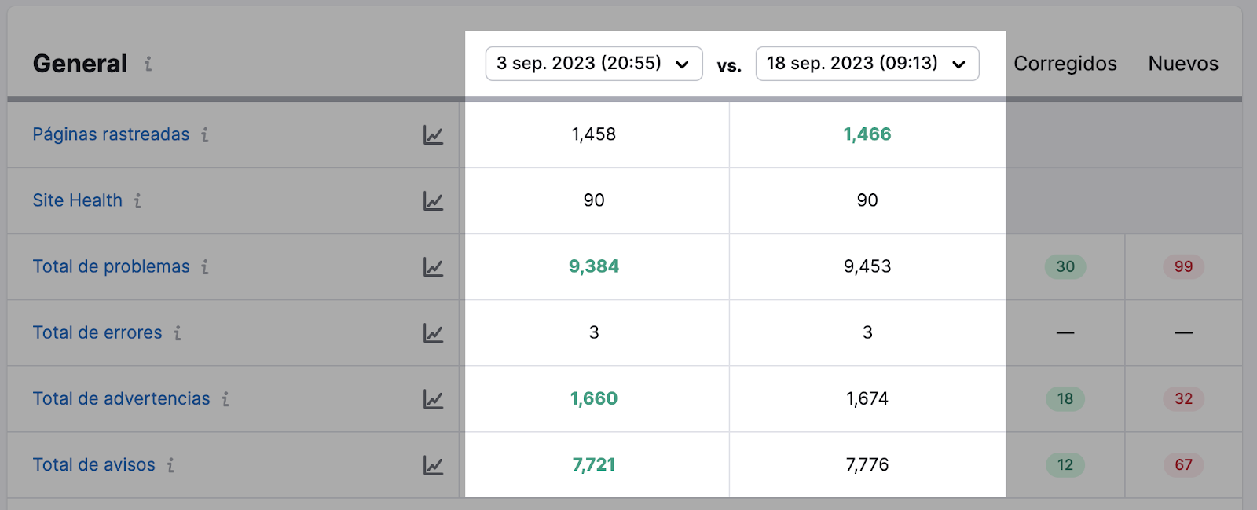Open the 18 sep. 2023 date dropdown
Screen dimensions: 1257x510
[867, 64]
